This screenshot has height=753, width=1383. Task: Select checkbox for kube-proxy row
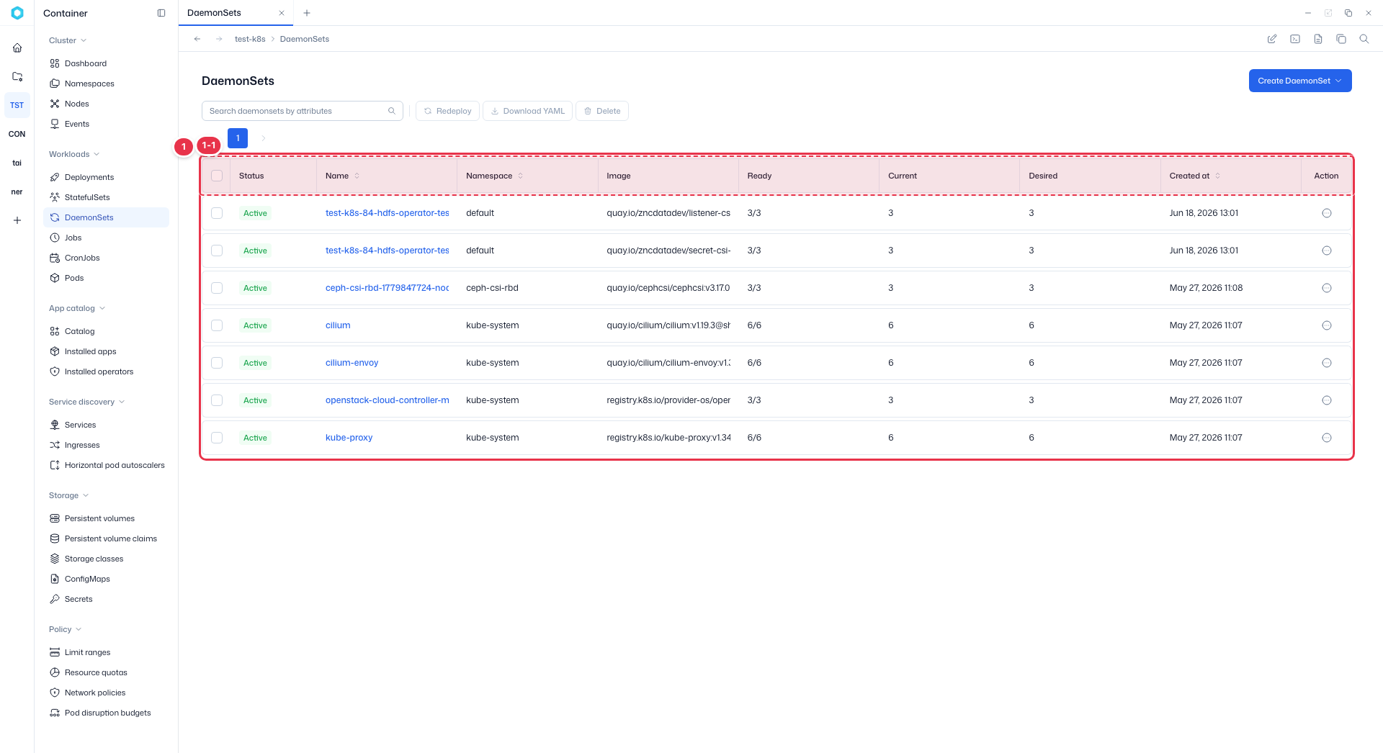coord(217,438)
